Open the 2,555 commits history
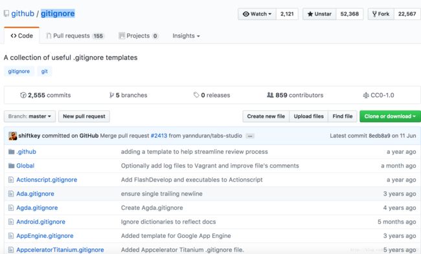Screen dimensions: 421x254 click(x=45, y=95)
